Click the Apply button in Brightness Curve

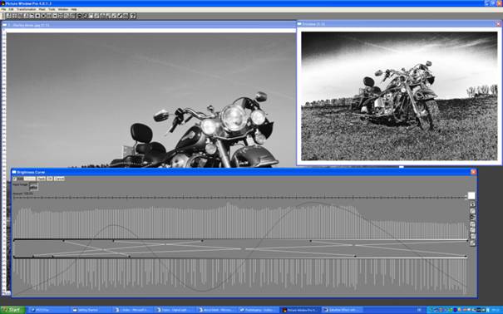point(42,179)
